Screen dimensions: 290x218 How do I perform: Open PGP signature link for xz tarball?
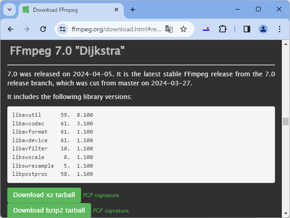[101, 195]
